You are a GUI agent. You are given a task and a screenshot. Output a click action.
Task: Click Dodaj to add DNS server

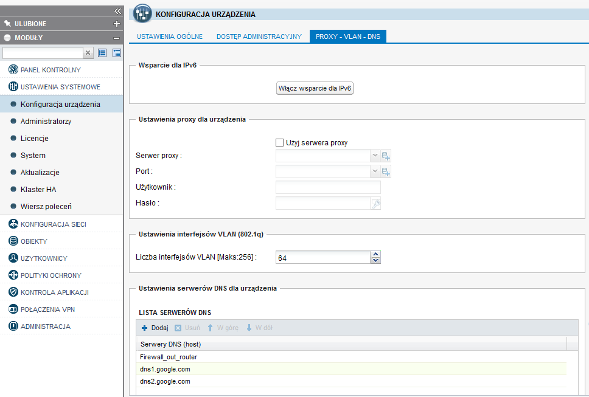pyautogui.click(x=155, y=328)
